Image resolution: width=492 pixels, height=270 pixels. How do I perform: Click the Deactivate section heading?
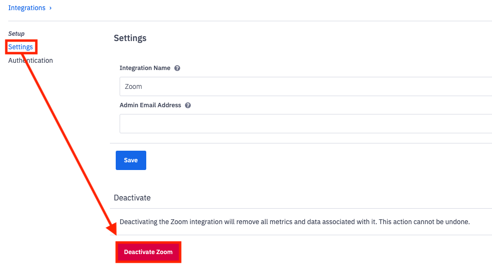tap(132, 198)
